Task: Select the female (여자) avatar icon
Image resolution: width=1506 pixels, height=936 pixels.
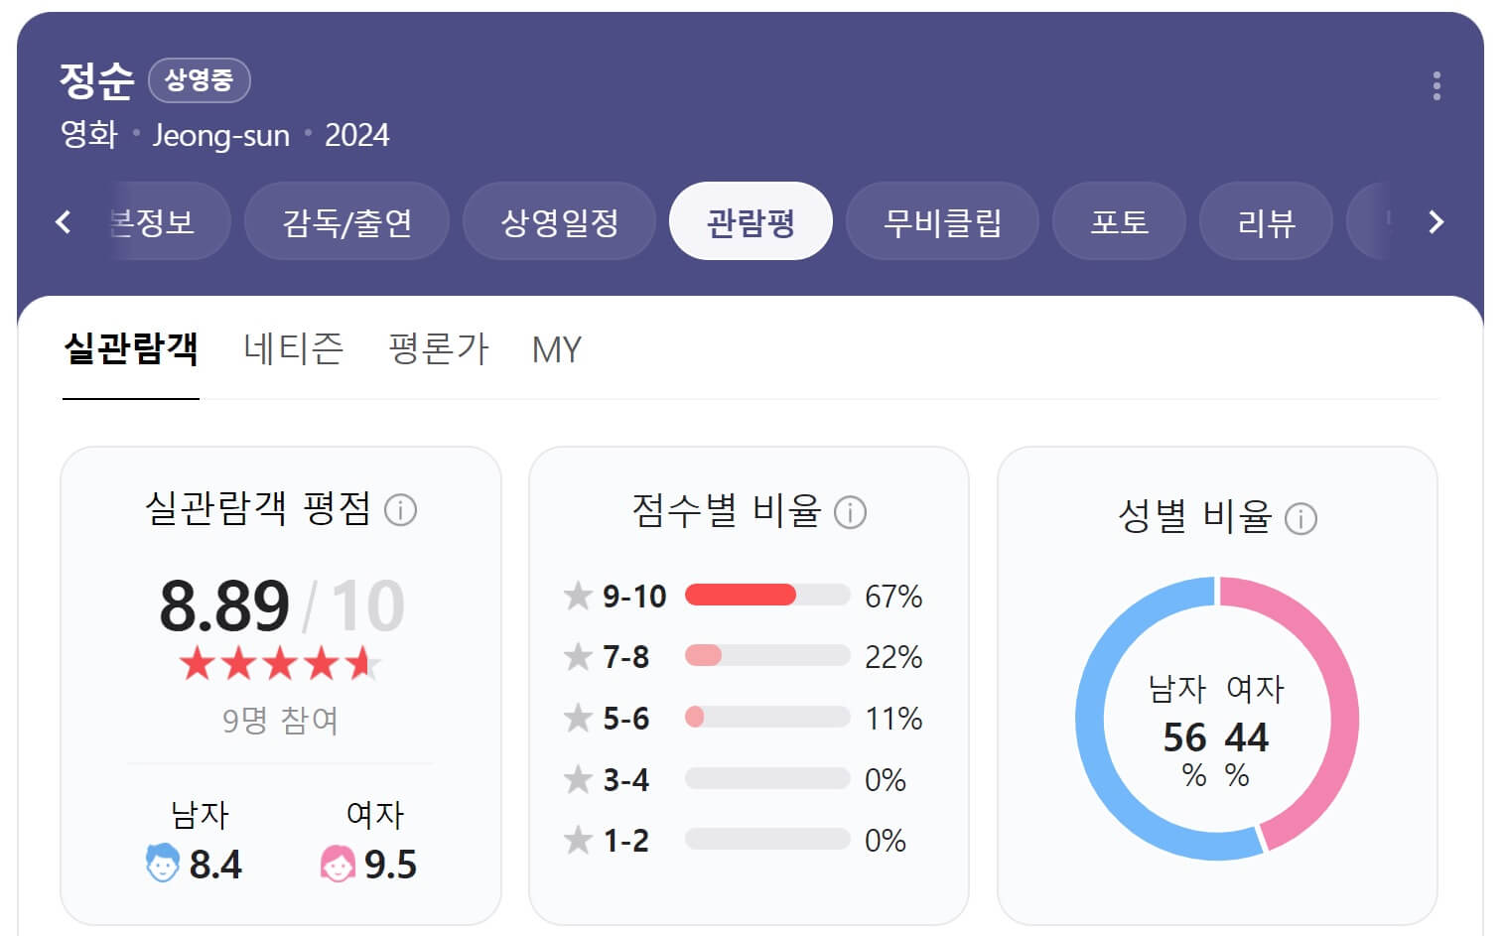Action: (338, 862)
